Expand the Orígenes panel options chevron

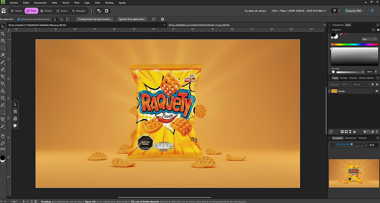coord(373,30)
